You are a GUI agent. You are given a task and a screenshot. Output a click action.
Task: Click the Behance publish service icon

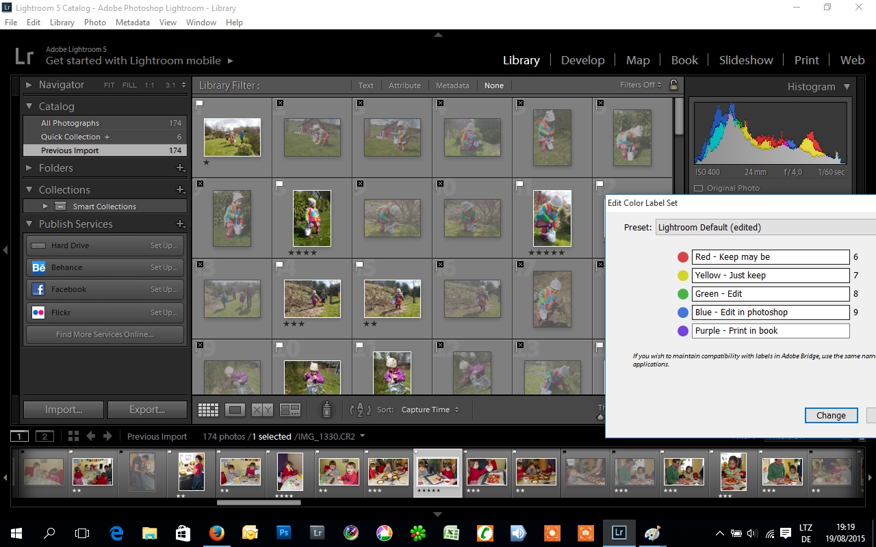point(39,267)
